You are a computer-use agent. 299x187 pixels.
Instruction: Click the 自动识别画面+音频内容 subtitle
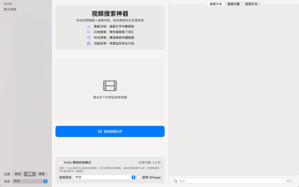coord(110,20)
